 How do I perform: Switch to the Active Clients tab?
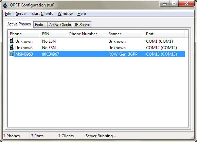tap(60, 24)
